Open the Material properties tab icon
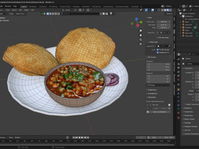This screenshot has width=199, height=149. point(179,113)
